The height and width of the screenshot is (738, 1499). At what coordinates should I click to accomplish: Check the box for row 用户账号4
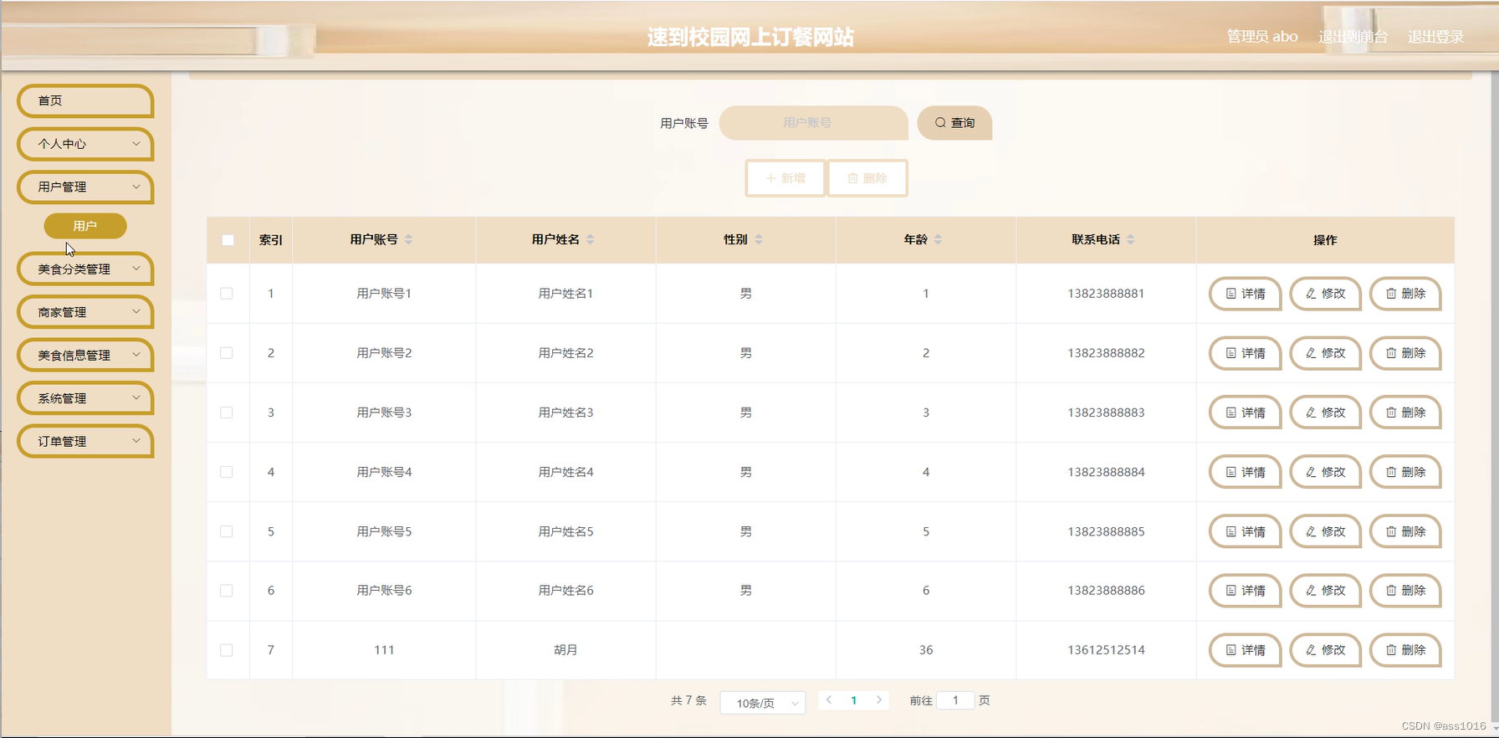pos(227,472)
